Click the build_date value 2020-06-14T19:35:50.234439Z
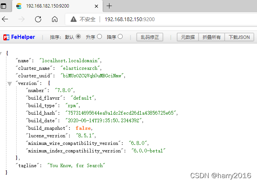Screen dimensions: 257x183 (x=103, y=120)
